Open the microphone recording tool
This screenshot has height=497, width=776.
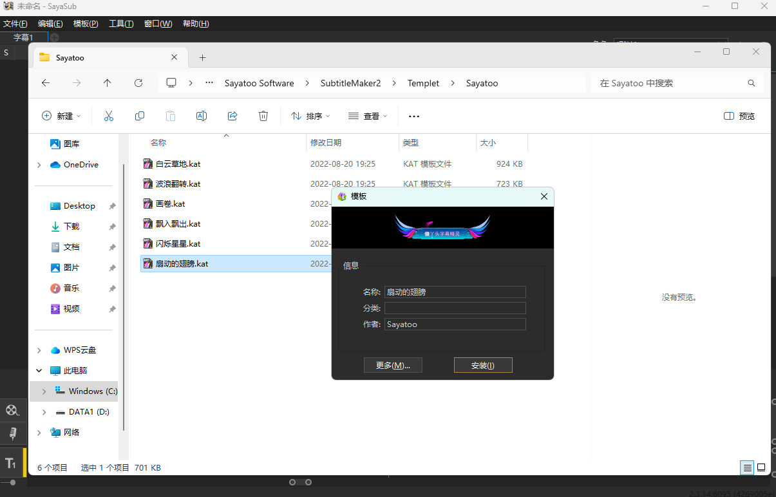(13, 433)
